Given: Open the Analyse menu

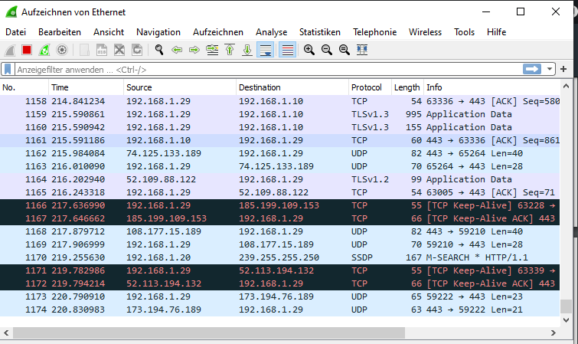Looking at the screenshot, I should (x=271, y=32).
